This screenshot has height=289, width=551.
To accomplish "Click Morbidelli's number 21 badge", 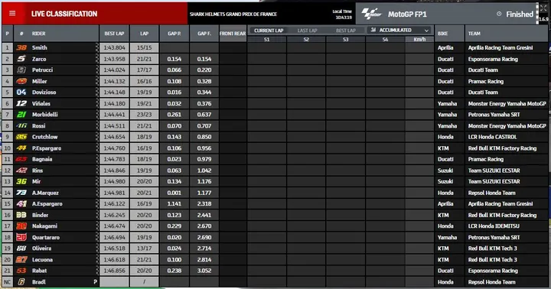I will [21, 115].
